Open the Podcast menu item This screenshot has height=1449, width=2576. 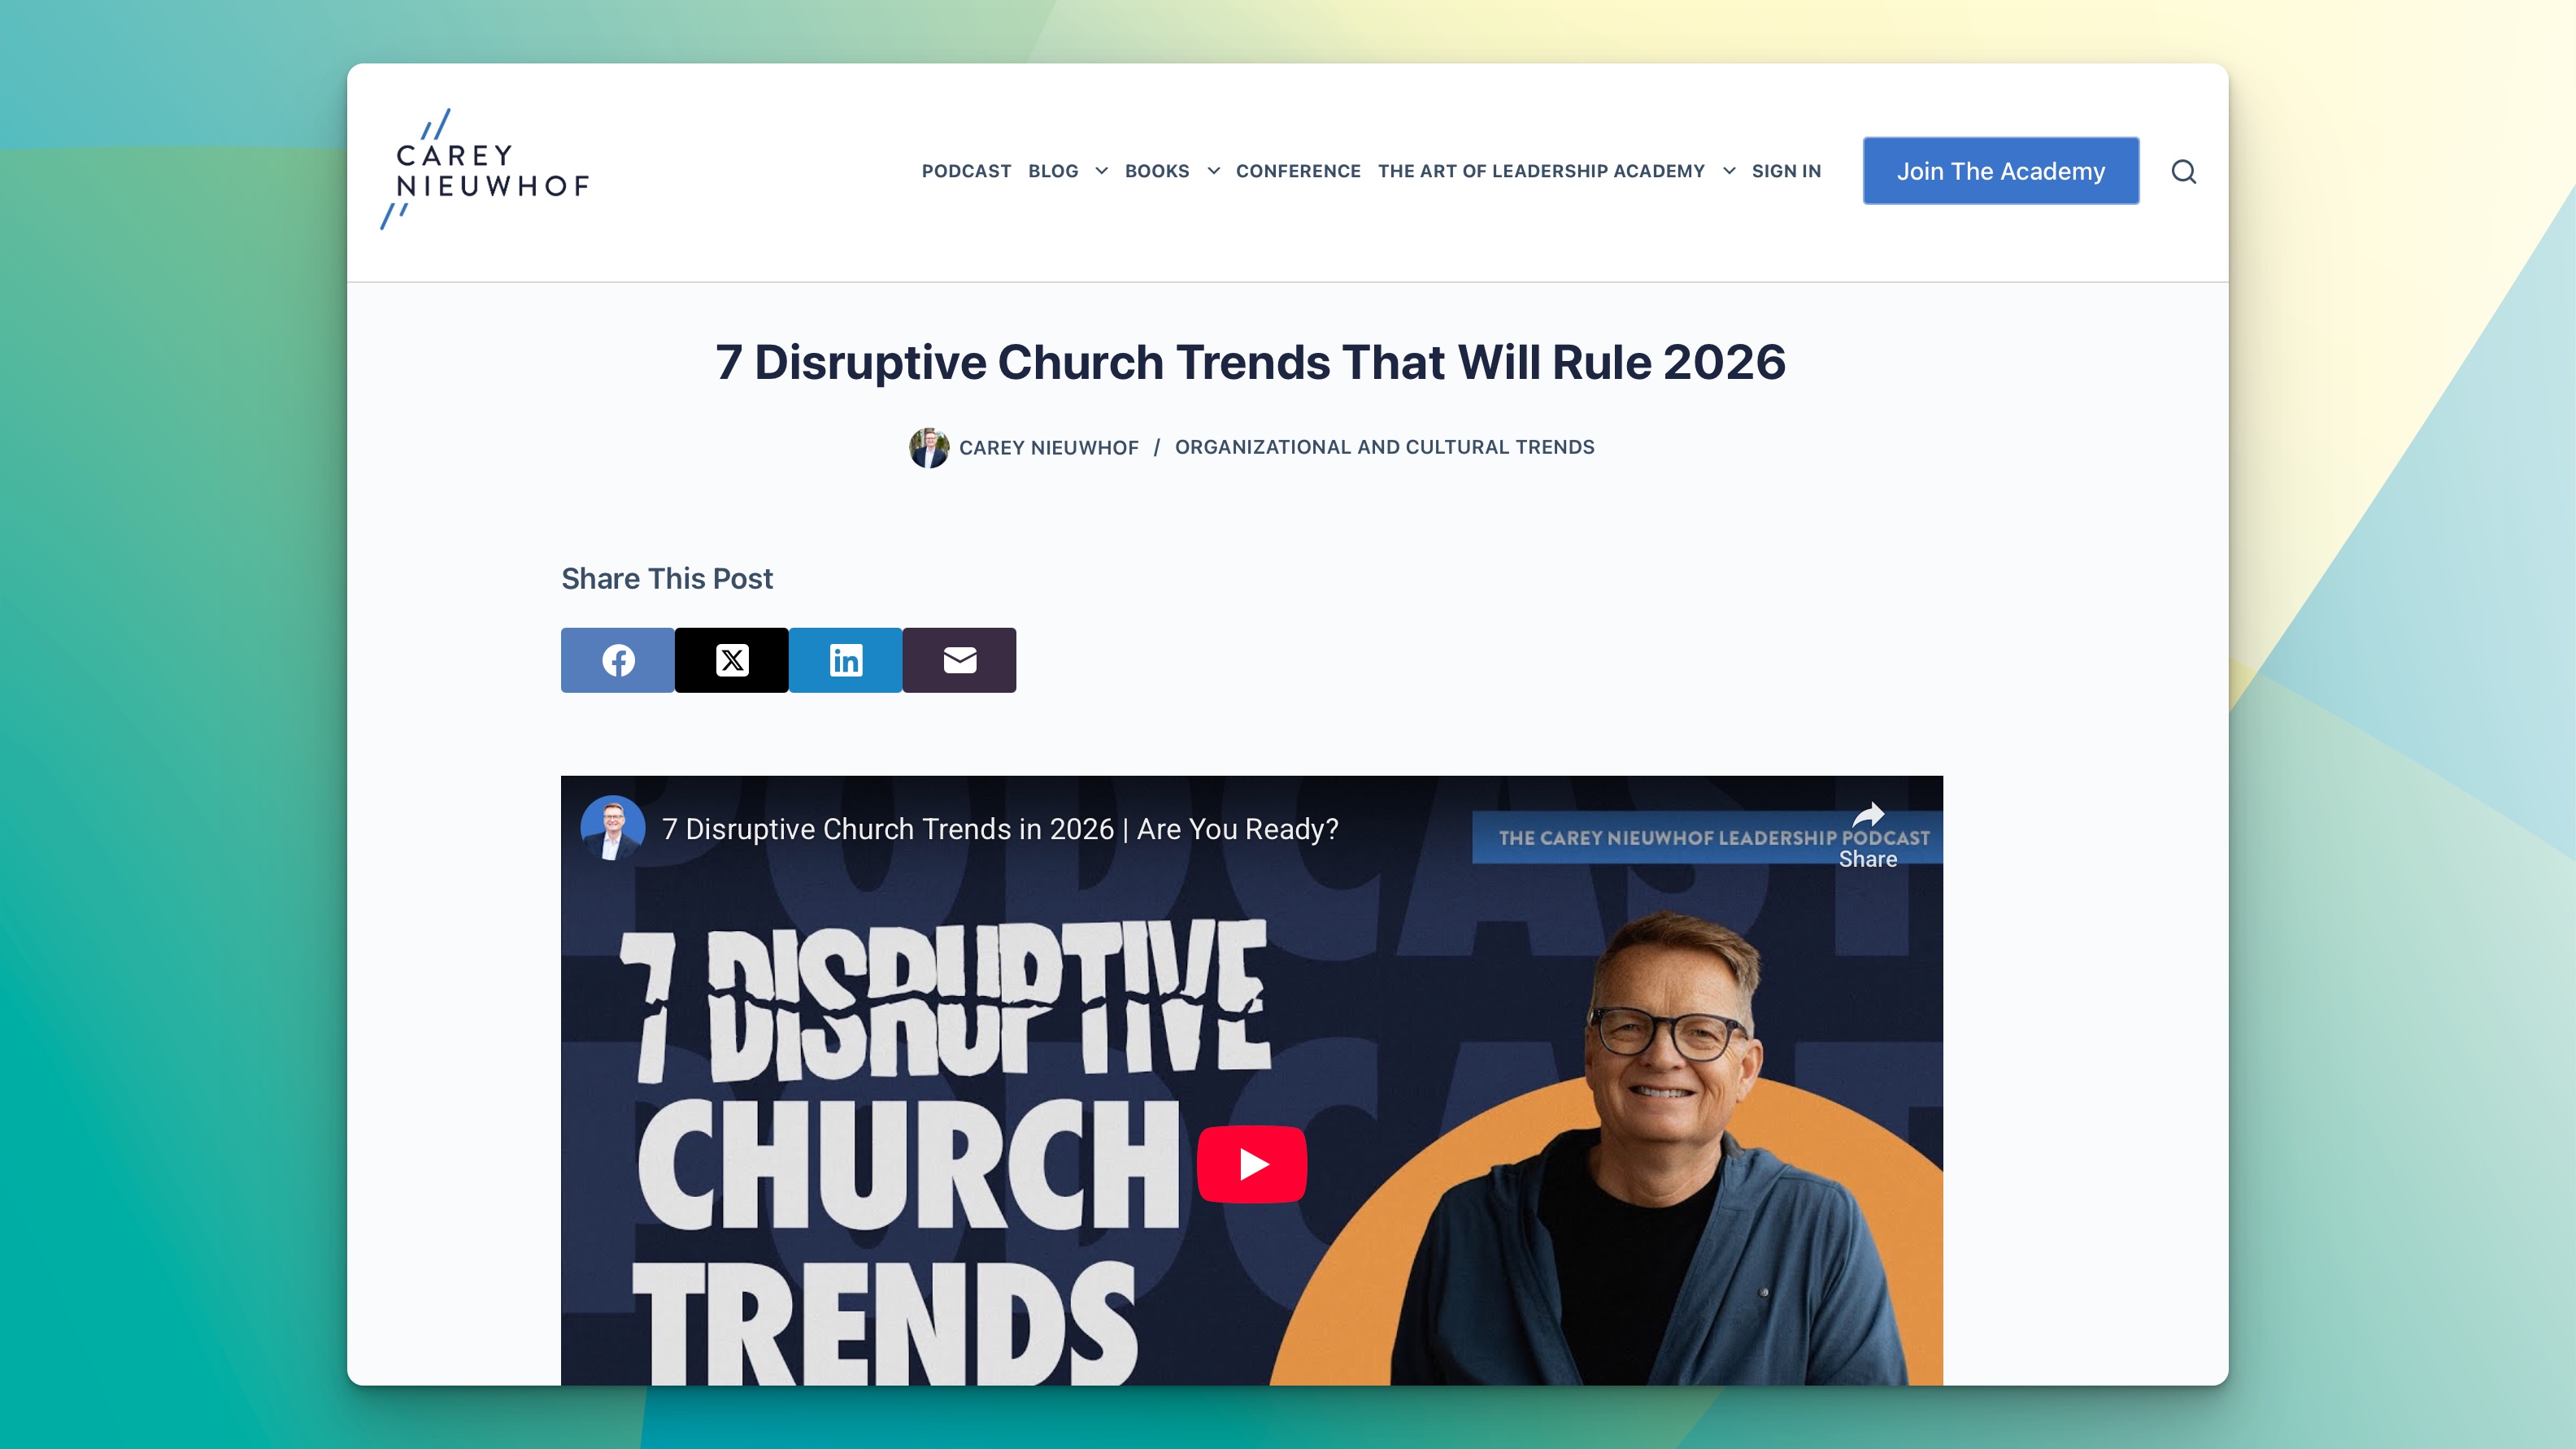point(966,171)
